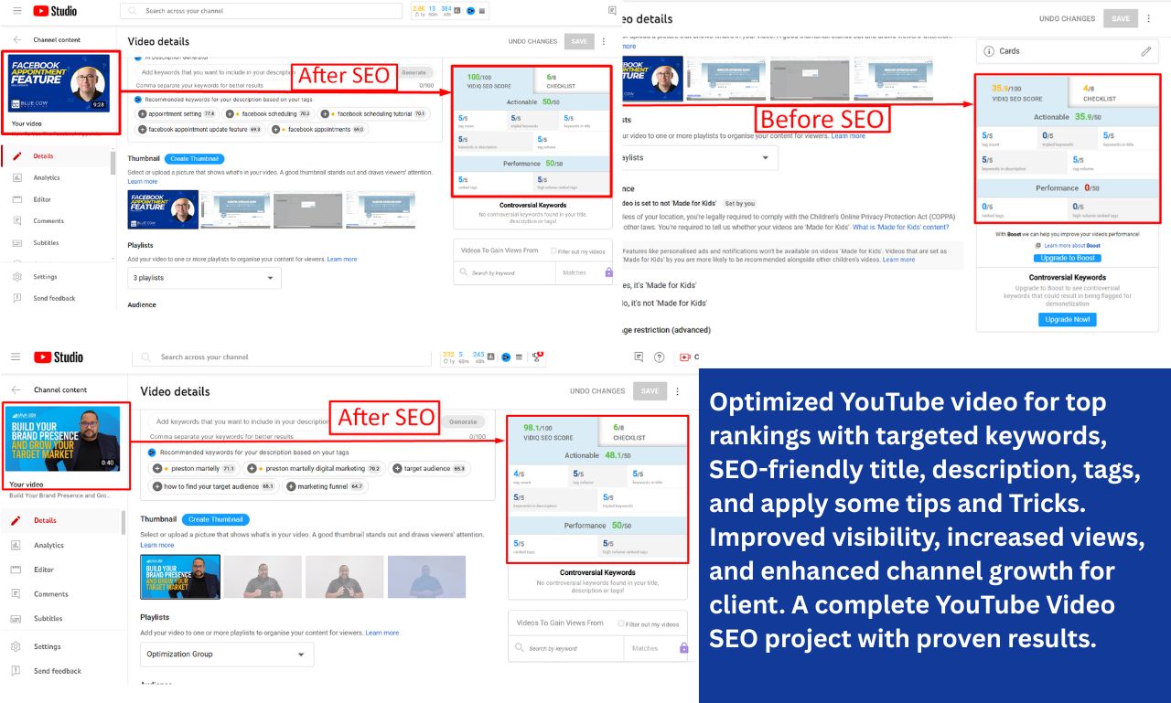
Task: Click plus icon on 'preston martelly digital marketing'
Action: [x=252, y=468]
